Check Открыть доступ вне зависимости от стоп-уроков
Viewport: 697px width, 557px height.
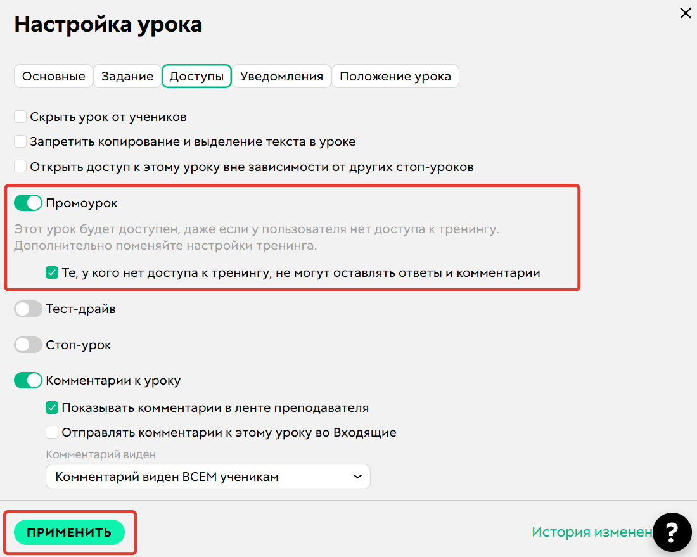(20, 165)
